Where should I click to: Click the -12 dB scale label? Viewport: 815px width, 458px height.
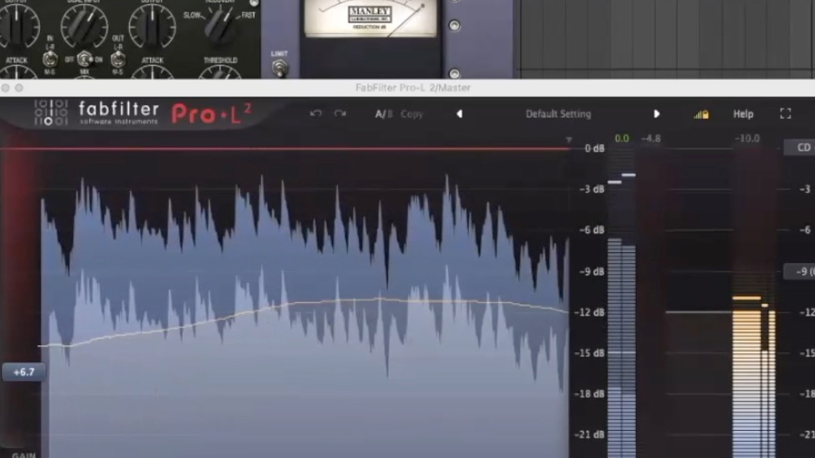coord(589,312)
